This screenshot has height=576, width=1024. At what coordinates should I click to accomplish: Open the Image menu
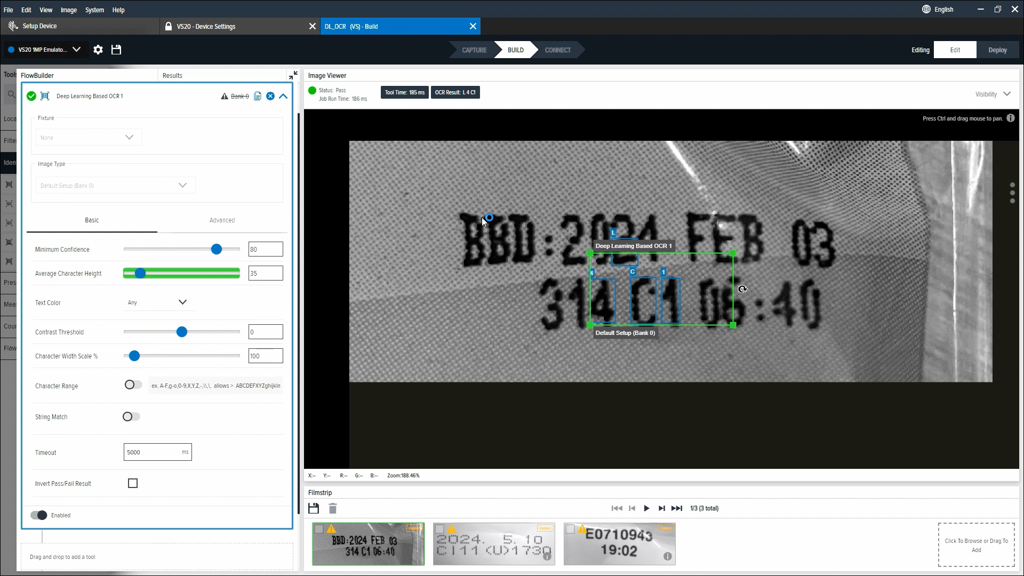point(69,10)
